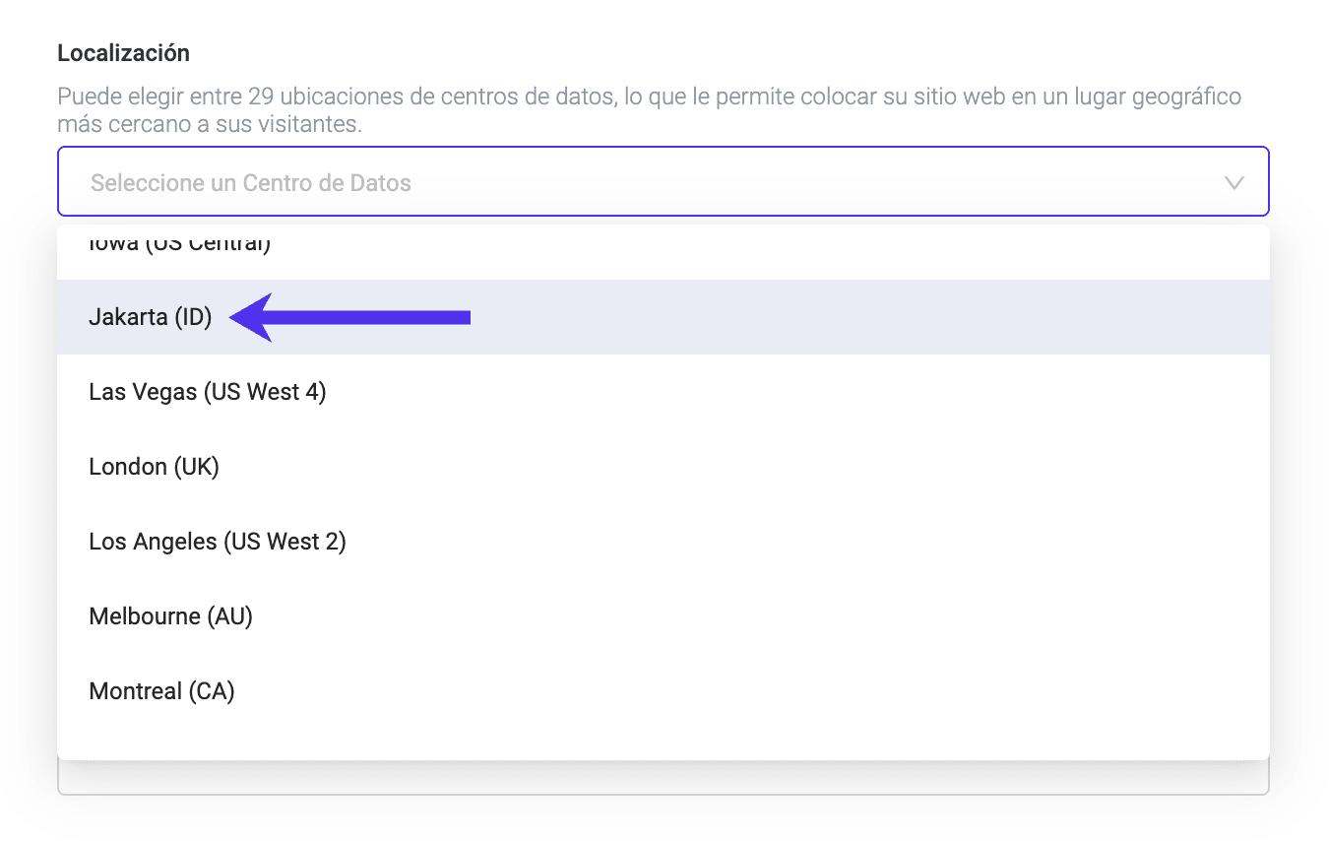Pick the London (UK) option
Image resolution: width=1329 pixels, height=841 pixels.
pos(154,467)
